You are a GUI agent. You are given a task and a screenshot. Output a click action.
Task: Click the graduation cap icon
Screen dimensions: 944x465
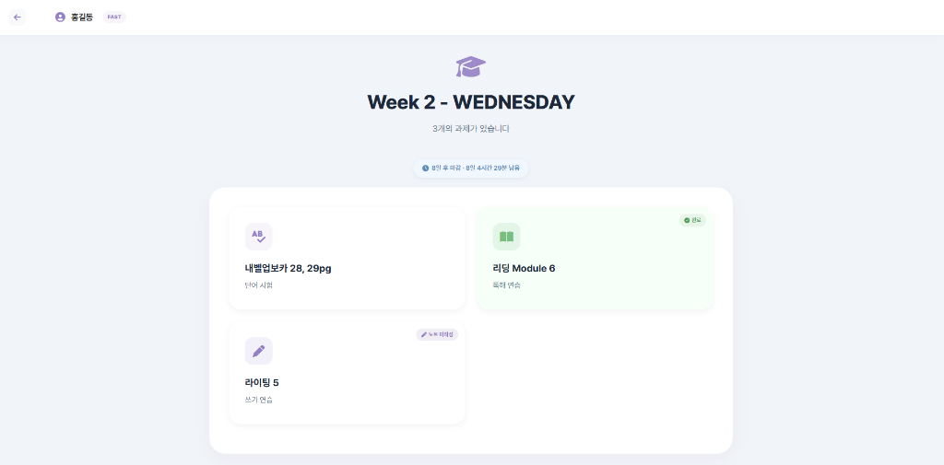[470, 66]
